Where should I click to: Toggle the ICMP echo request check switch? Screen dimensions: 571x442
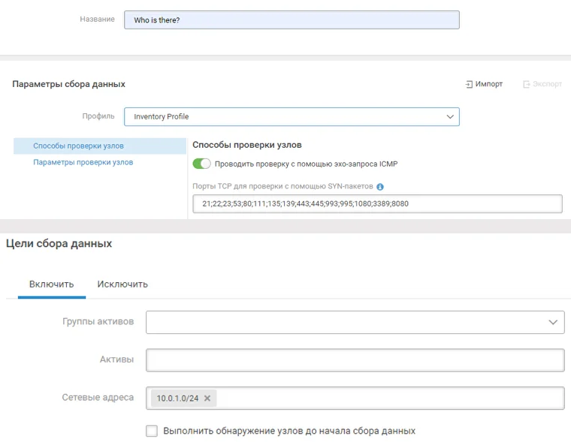[x=201, y=164]
